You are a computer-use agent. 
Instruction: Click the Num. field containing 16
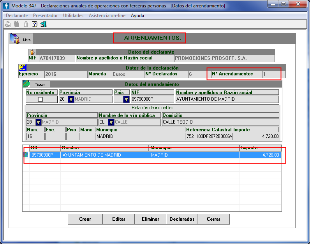tap(35, 136)
